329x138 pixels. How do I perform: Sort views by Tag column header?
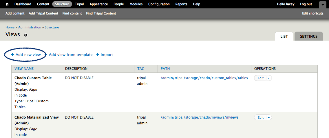pos(141,69)
